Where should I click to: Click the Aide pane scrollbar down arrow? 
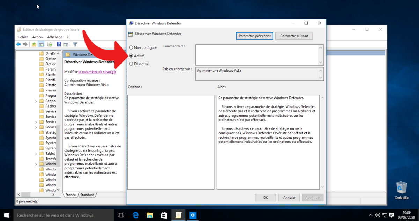tap(322, 187)
